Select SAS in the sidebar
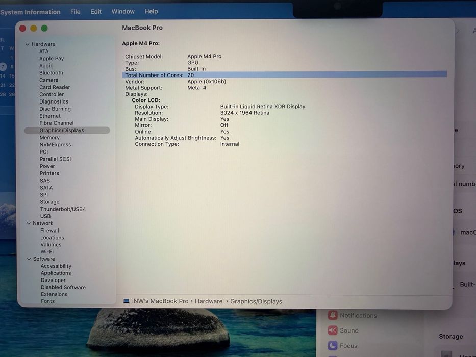Viewport: 476px width, 357px height. (x=44, y=181)
